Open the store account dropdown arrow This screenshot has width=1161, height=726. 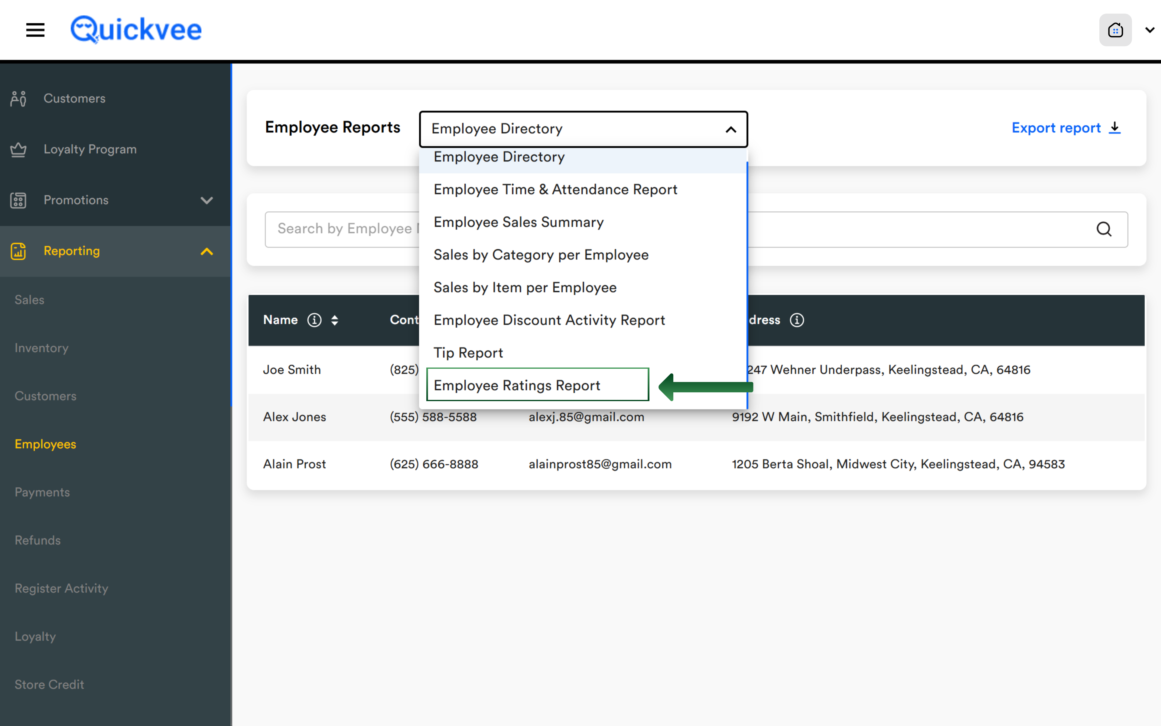point(1150,30)
